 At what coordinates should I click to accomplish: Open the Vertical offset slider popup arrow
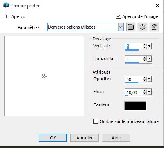149,46
